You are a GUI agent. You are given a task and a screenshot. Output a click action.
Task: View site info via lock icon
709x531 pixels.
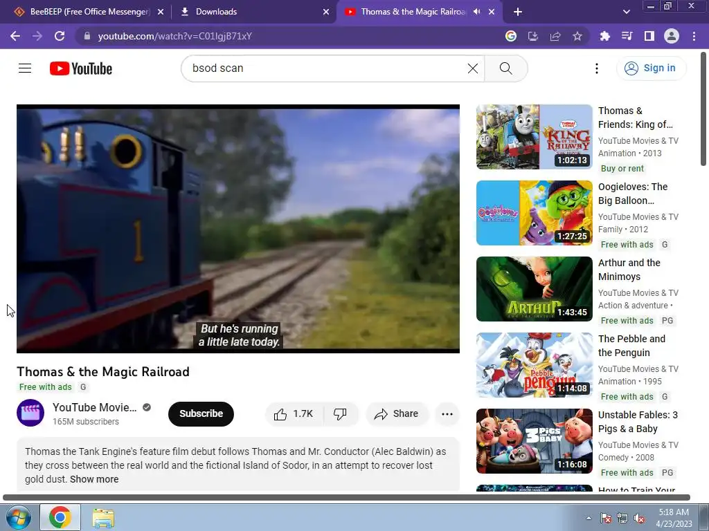[x=87, y=36]
